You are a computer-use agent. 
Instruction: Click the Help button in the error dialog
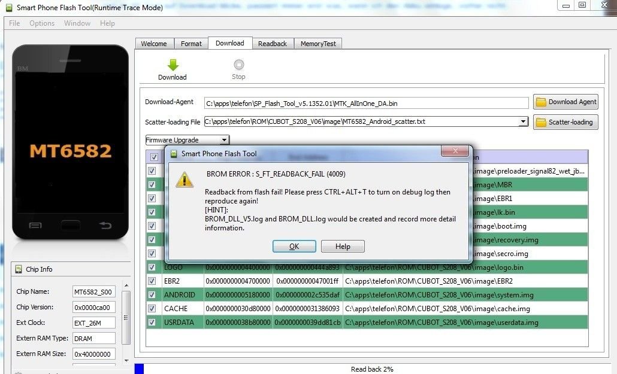[343, 246]
